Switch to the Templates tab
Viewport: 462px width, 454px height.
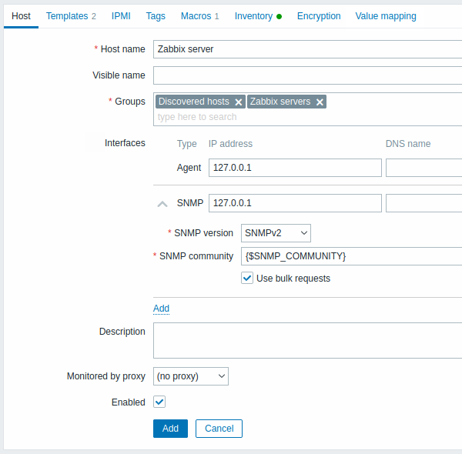71,16
